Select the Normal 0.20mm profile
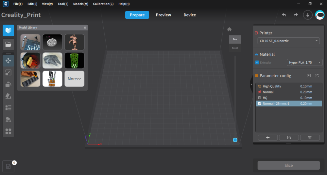This screenshot has height=175, width=327. coord(289,92)
